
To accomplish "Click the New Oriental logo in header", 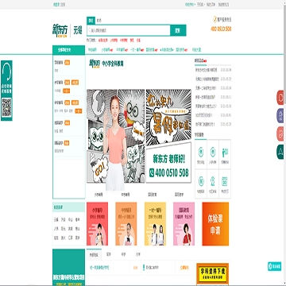I will tap(60, 31).
